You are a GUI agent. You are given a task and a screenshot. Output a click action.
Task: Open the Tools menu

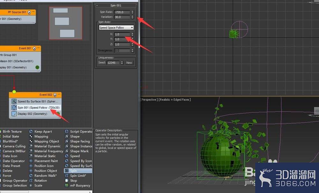23,1
